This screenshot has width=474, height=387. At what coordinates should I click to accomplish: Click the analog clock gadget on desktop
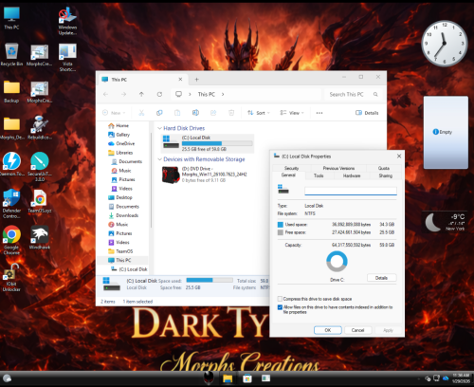(x=445, y=44)
